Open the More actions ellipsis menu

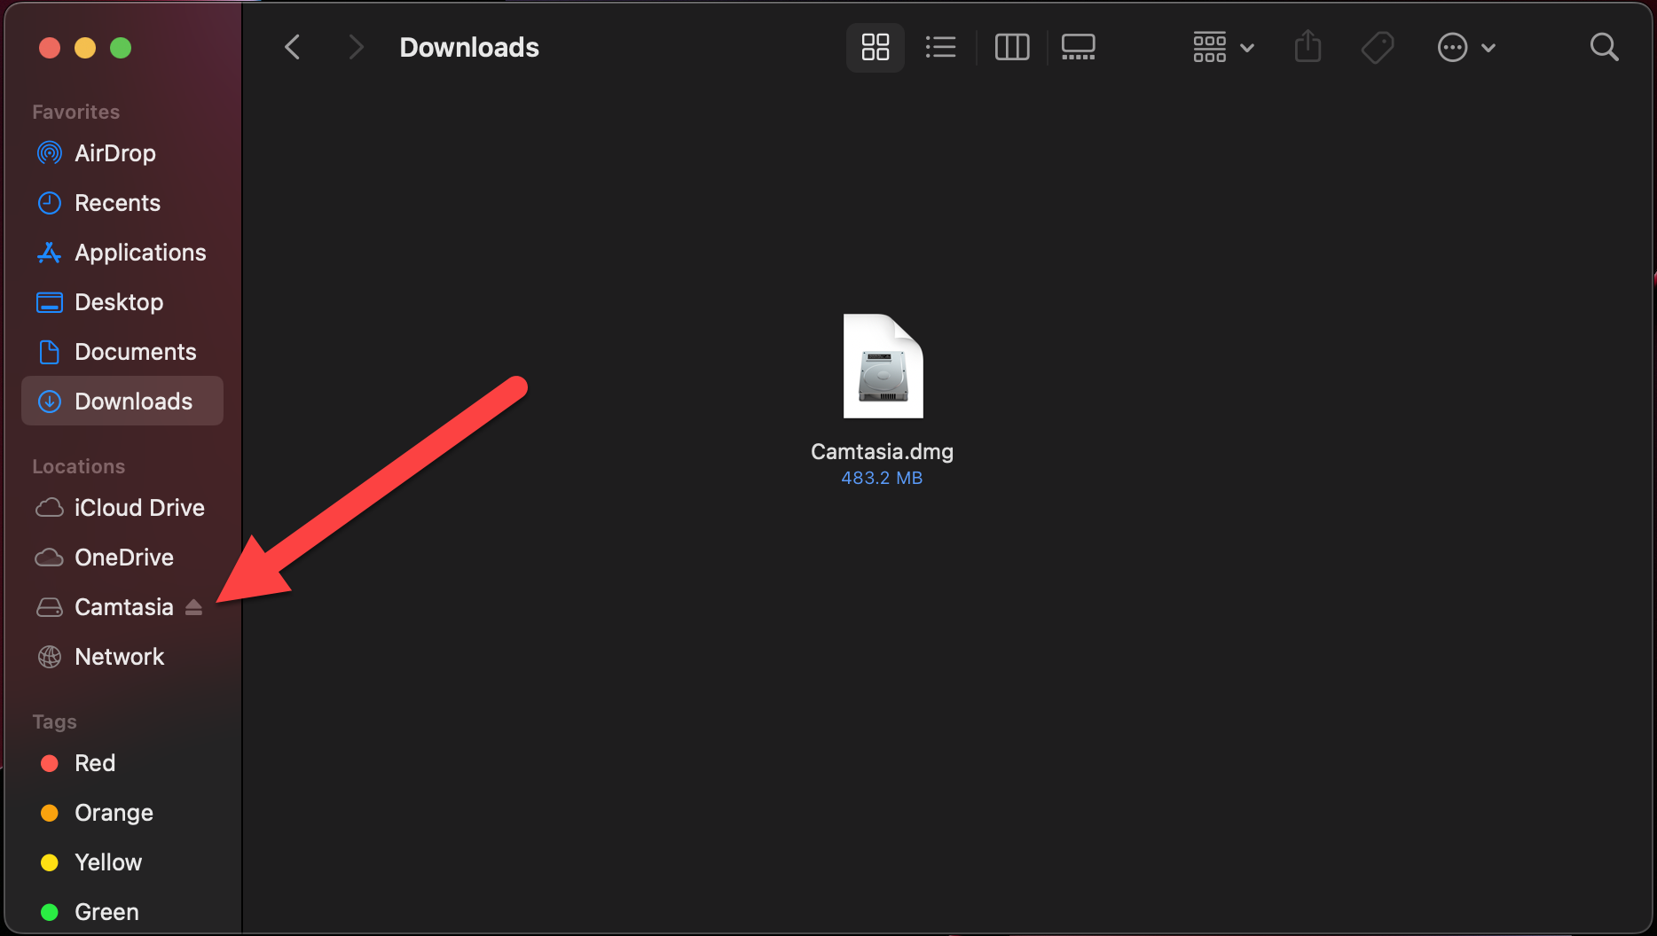1465,47
